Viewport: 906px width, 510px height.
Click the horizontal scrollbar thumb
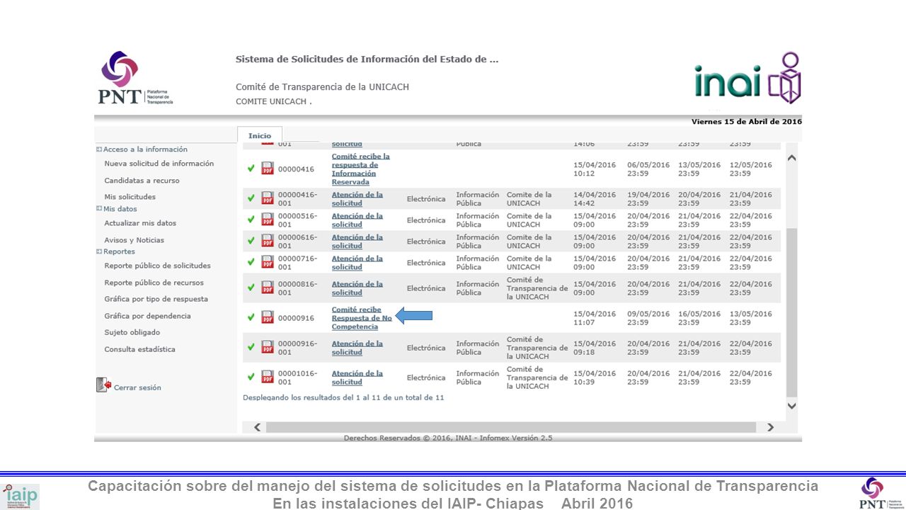[510, 427]
